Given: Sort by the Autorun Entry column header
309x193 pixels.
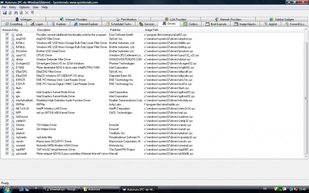Looking at the screenshot, I should 19,30.
